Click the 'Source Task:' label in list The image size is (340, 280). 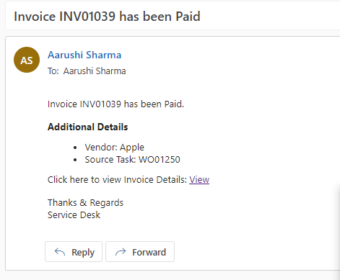tap(110, 160)
